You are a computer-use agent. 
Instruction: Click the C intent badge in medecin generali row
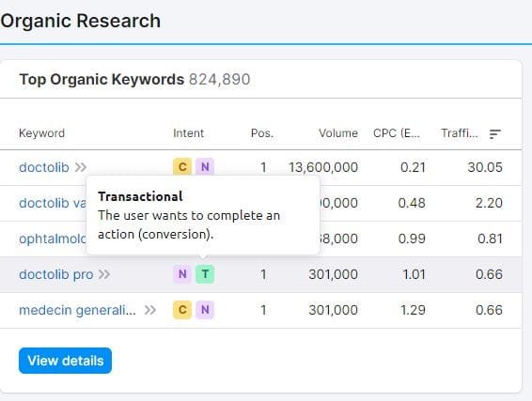point(182,310)
